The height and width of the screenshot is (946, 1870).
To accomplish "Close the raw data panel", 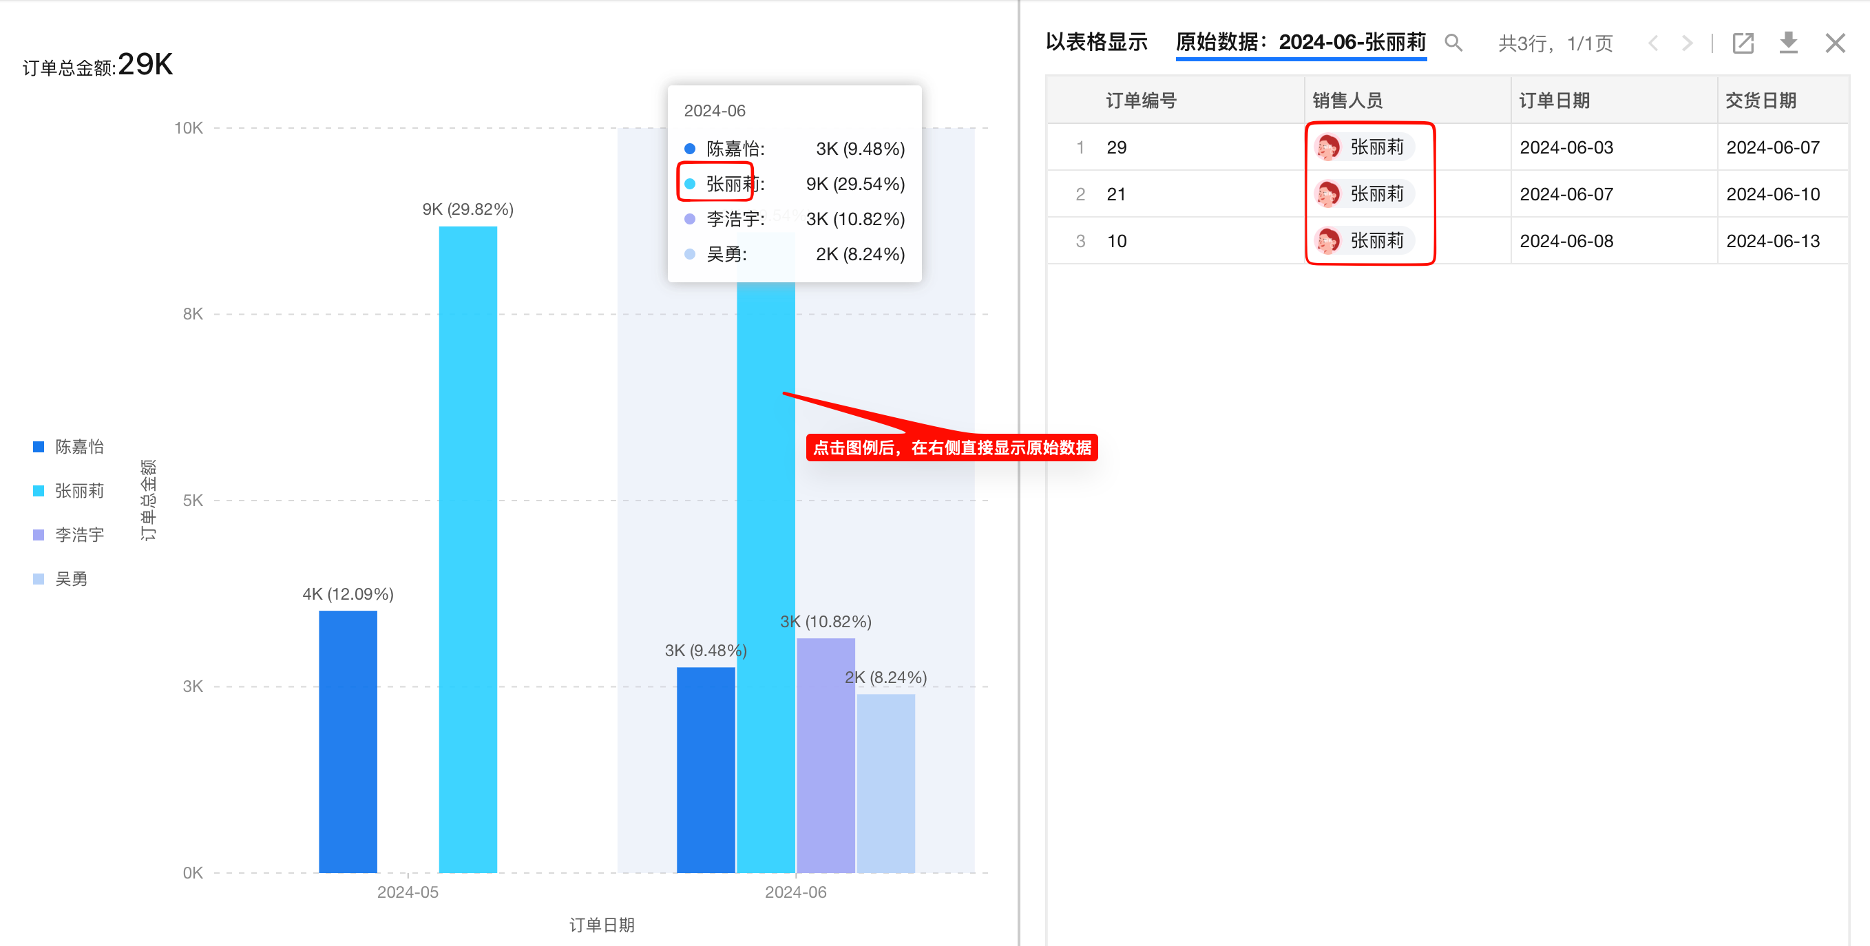I will click(1834, 43).
